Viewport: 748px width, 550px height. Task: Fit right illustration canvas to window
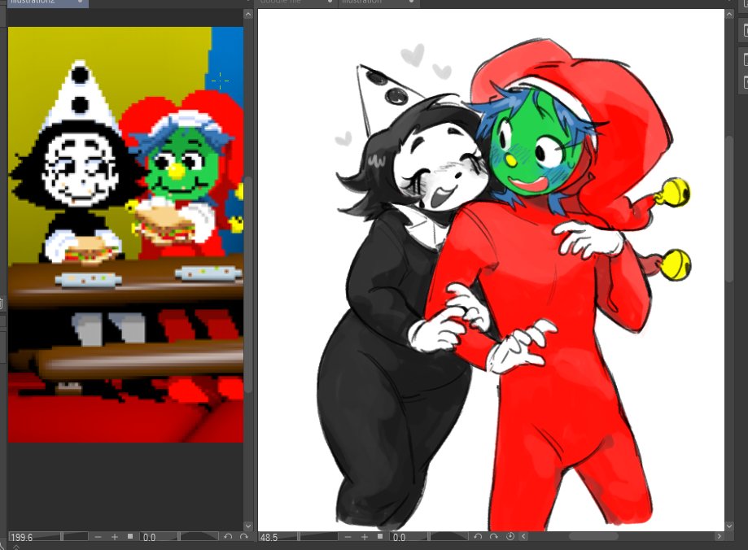click(380, 537)
